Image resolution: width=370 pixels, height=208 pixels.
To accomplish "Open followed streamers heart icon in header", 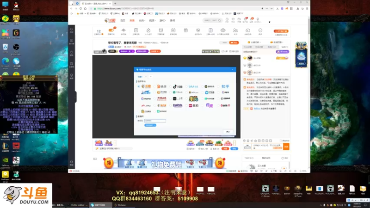I will [x=233, y=19].
